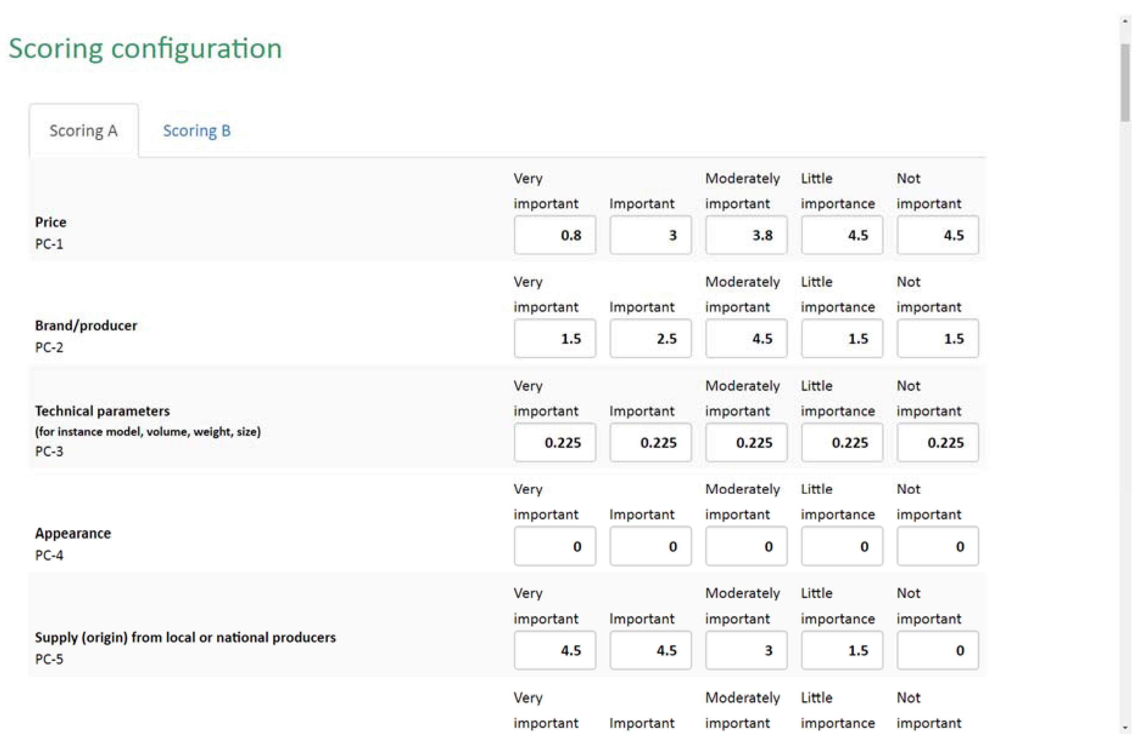Select Supply origin Important input 4.5

coord(650,650)
